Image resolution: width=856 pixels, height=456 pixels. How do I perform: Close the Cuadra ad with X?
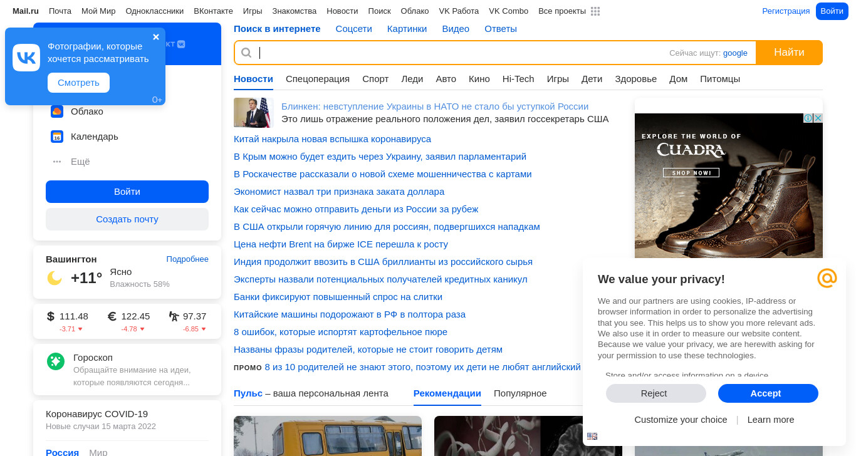(818, 118)
